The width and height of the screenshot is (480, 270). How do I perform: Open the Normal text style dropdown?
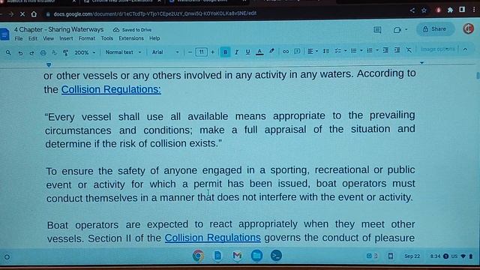click(123, 52)
